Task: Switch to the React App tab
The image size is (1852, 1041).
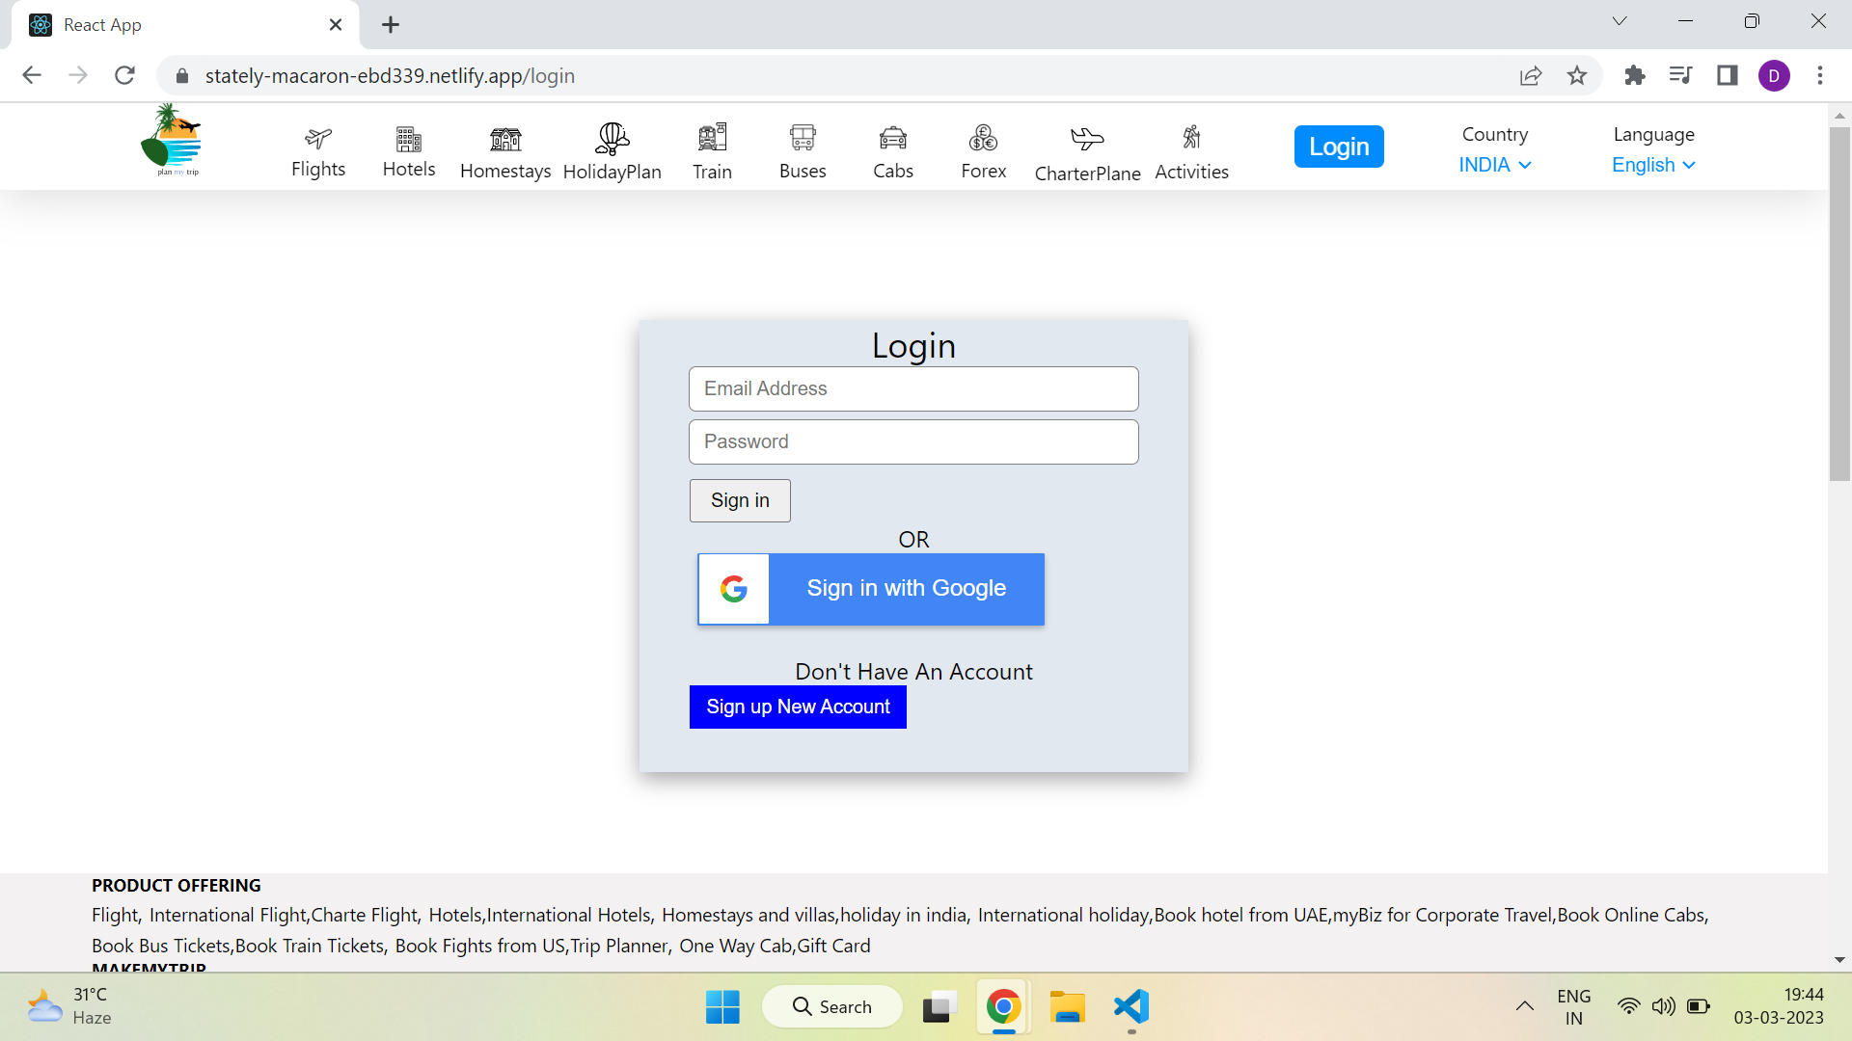Action: [145, 24]
